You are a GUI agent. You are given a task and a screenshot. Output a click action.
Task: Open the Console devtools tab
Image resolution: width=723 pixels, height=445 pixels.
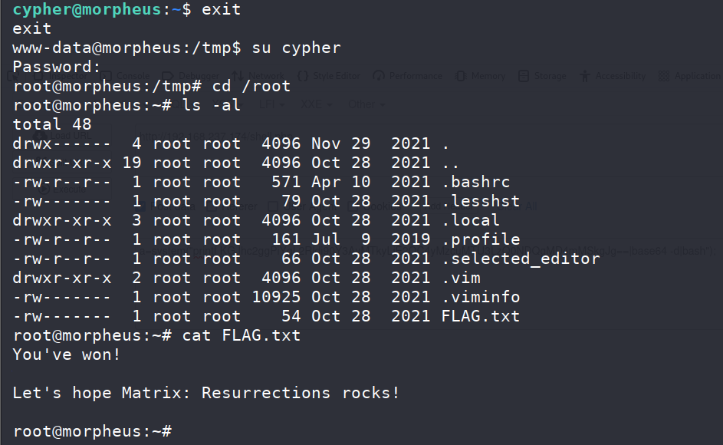pos(125,76)
